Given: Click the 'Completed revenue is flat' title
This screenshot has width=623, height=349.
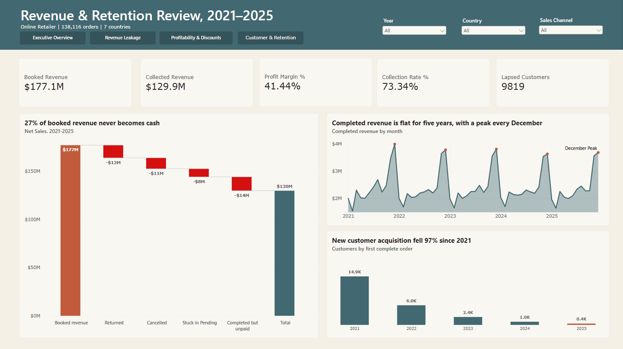Looking at the screenshot, I should tap(437, 123).
